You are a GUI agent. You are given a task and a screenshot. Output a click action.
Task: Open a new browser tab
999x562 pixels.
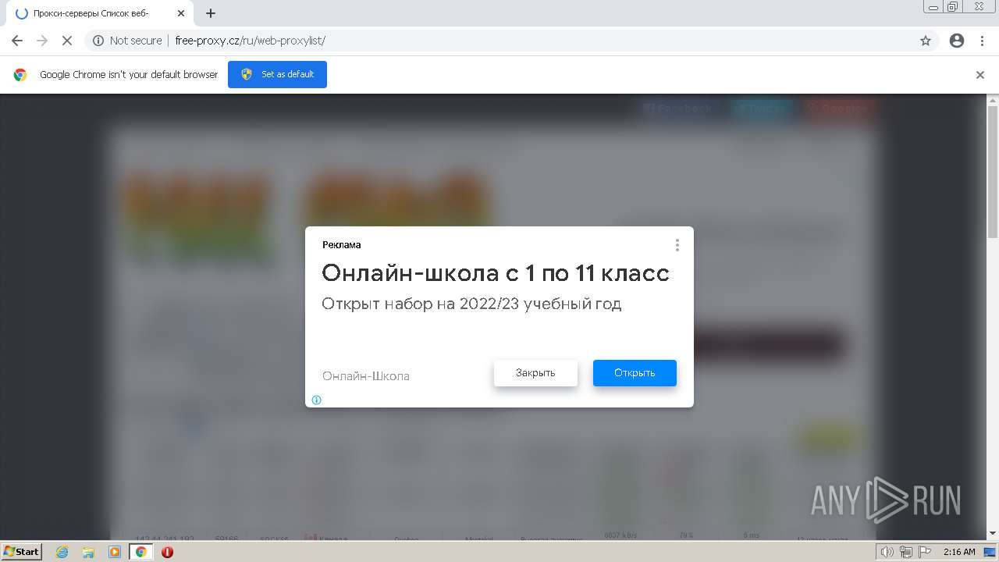pos(211,13)
